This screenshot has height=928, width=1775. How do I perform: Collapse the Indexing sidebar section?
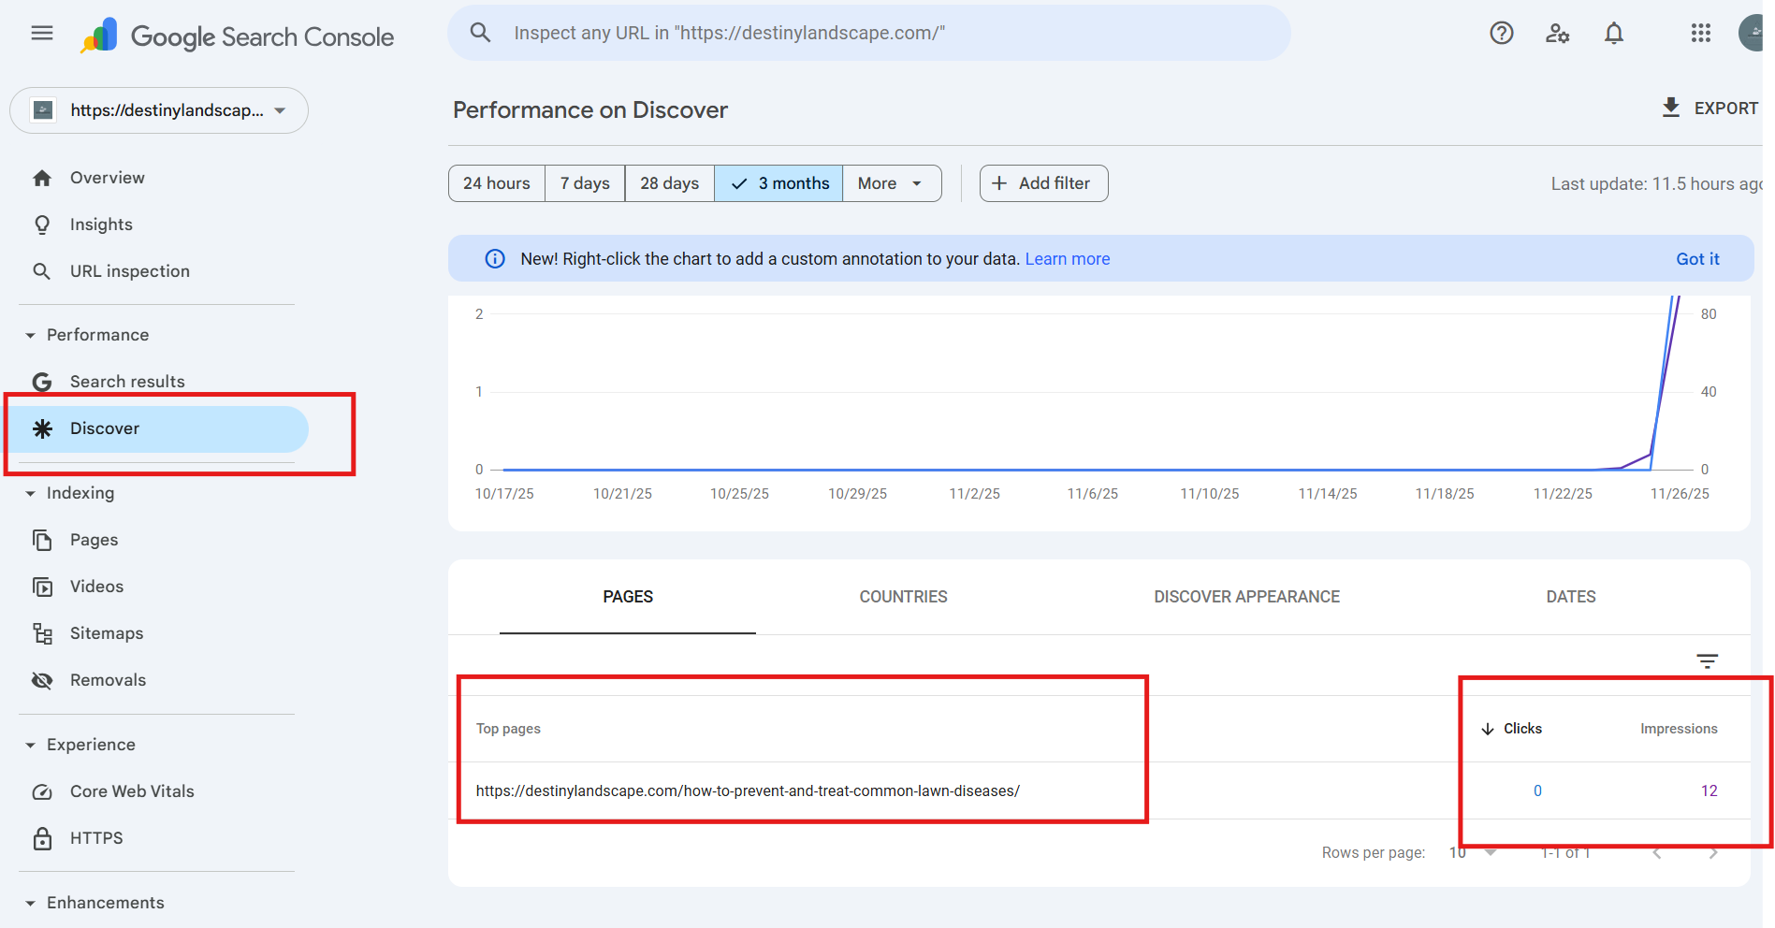pos(31,493)
